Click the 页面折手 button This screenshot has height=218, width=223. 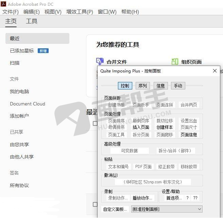point(141,105)
